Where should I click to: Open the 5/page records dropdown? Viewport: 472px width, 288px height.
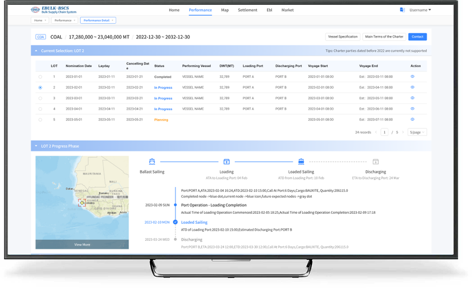pos(417,132)
